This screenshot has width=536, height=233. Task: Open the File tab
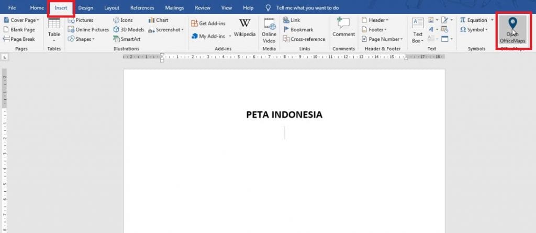coord(12,7)
